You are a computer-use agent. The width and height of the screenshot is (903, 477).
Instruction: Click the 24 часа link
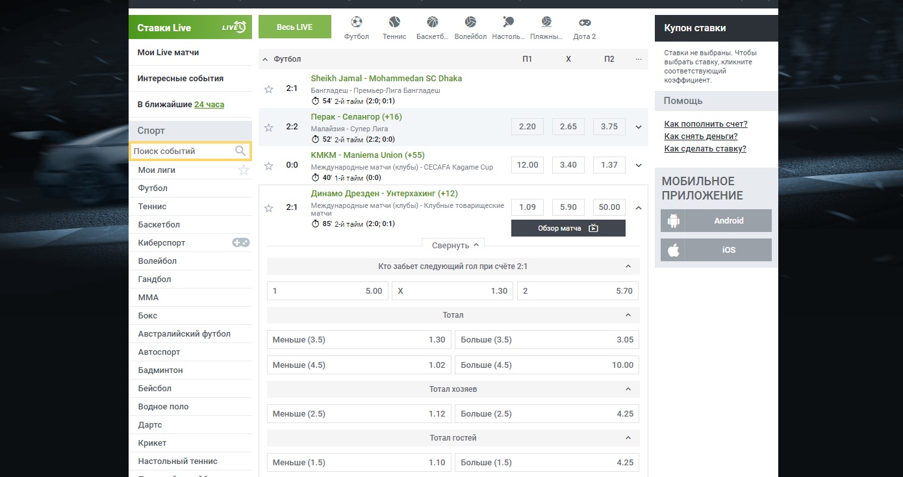(x=209, y=105)
